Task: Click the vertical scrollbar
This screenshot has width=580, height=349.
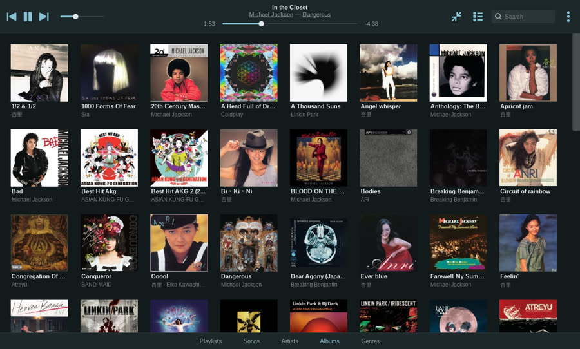Action: (x=576, y=82)
